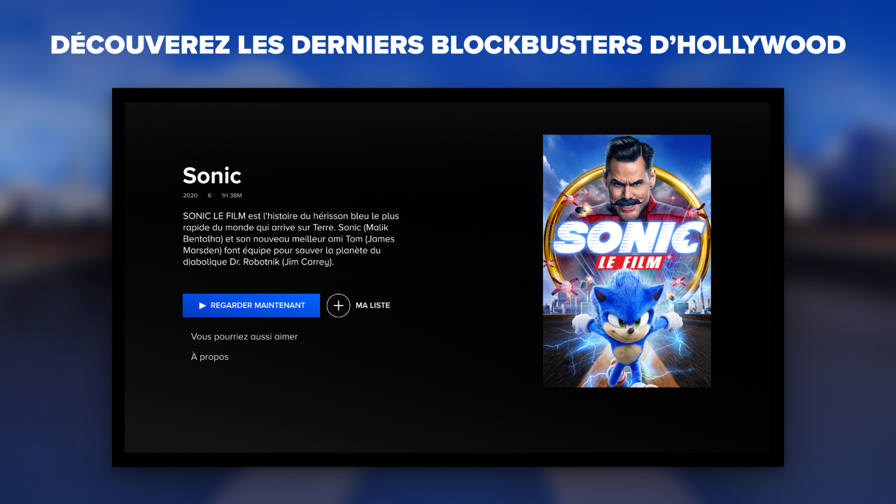
Task: Open the Vous pourriez aussi aimer section
Action: [244, 337]
